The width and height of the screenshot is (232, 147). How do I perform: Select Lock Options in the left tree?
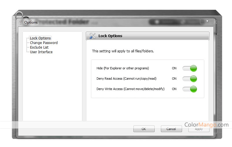(x=40, y=38)
